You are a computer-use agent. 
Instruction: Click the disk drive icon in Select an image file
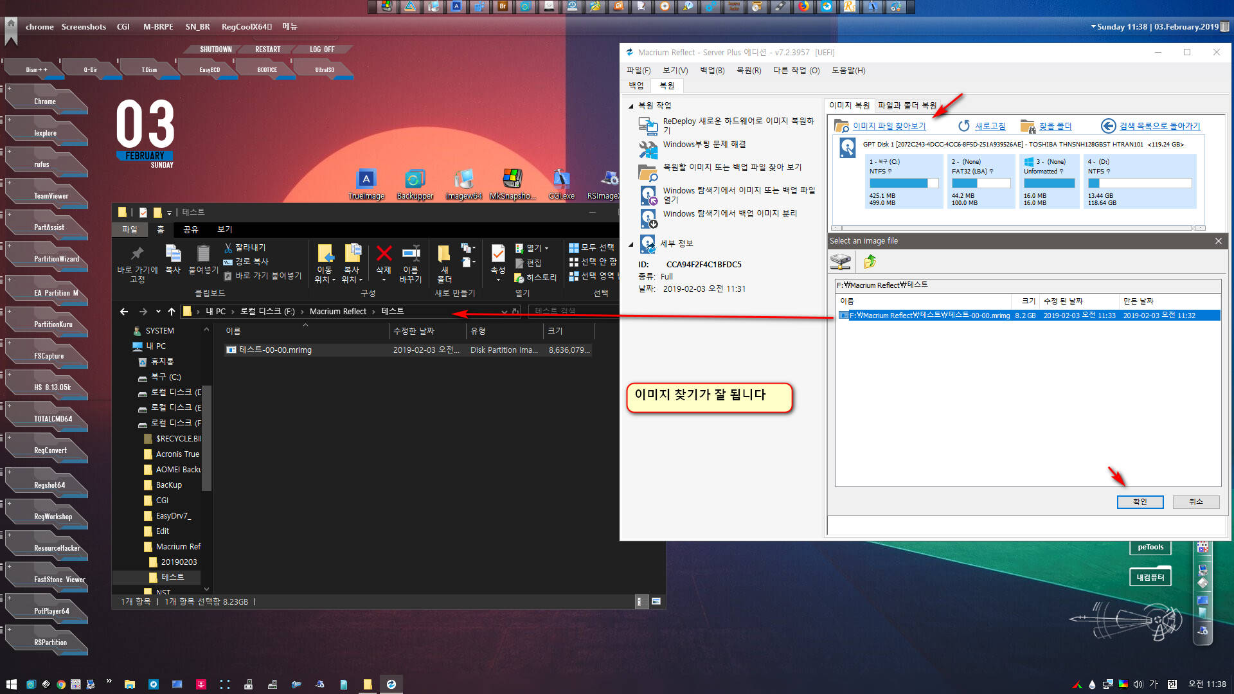[841, 261]
